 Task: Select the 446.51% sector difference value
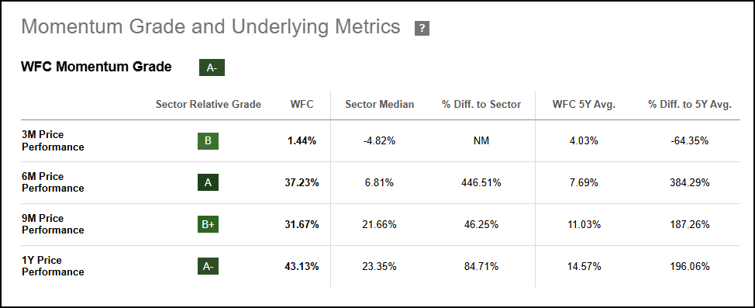point(481,182)
